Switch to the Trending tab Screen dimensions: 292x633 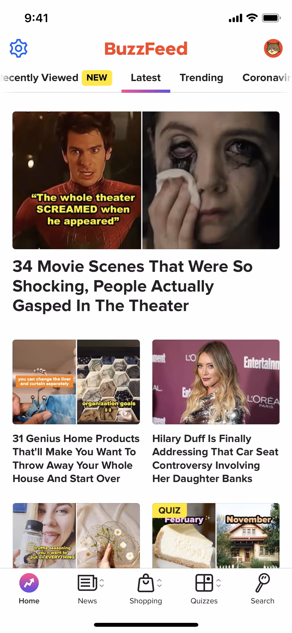201,78
